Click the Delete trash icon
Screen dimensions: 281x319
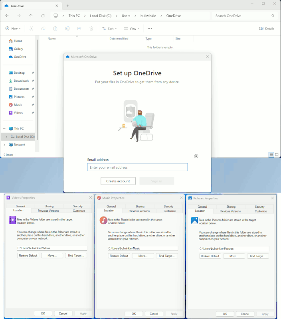click(x=91, y=28)
